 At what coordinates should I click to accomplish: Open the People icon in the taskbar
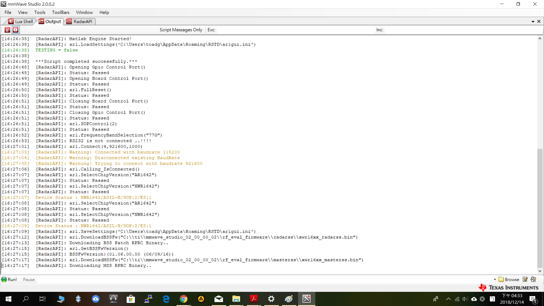(436, 299)
